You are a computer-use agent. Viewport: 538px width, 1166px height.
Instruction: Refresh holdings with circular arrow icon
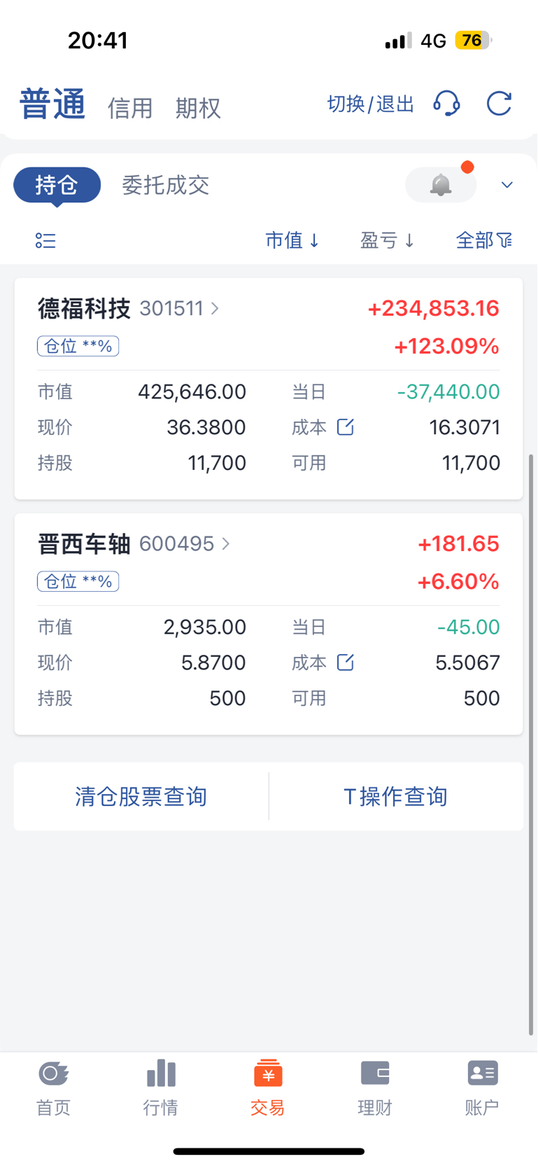(500, 104)
